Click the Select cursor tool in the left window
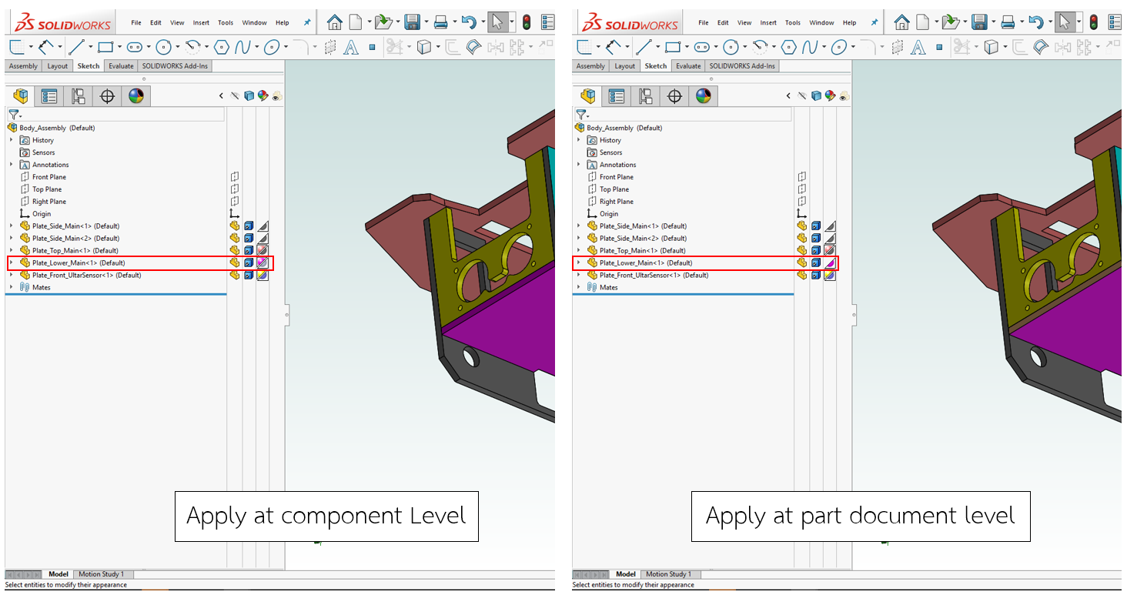Screen dimensions: 1127x595 coord(498,22)
